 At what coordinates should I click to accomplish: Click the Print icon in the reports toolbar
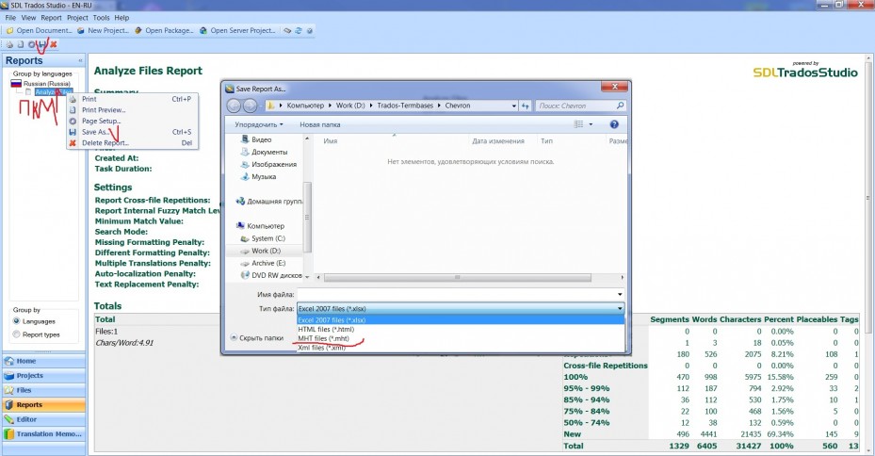click(x=9, y=44)
